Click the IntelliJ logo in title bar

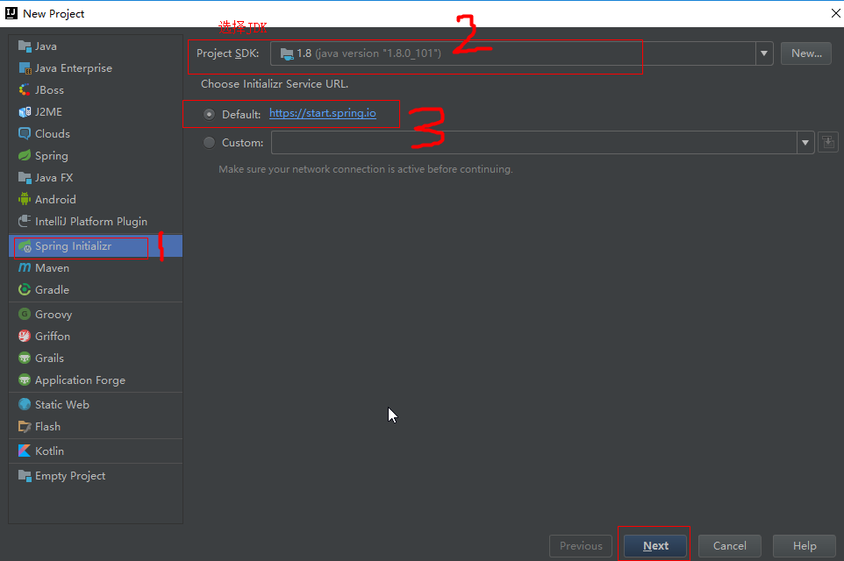pos(11,13)
